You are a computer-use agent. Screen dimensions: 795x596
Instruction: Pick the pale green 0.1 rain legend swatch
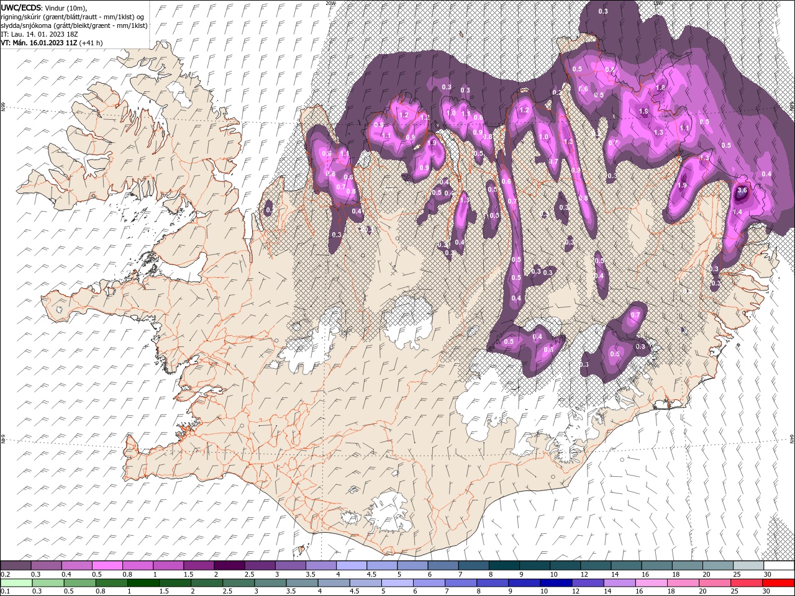[16, 582]
